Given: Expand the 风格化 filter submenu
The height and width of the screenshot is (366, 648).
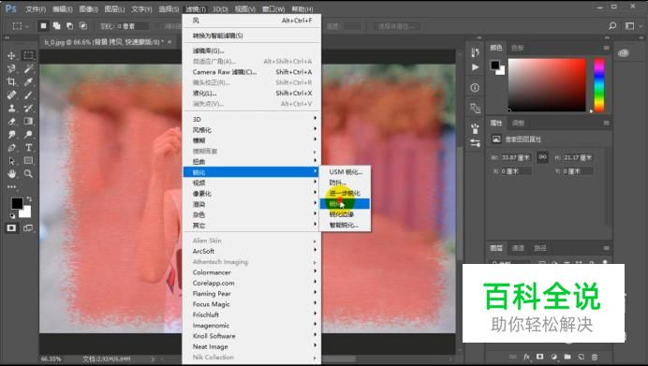Looking at the screenshot, I should click(251, 130).
